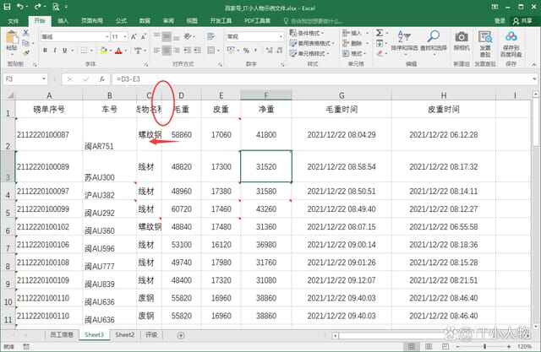Add a new worksheet with the plus button
This screenshot has width=541, height=352.
(x=180, y=335)
